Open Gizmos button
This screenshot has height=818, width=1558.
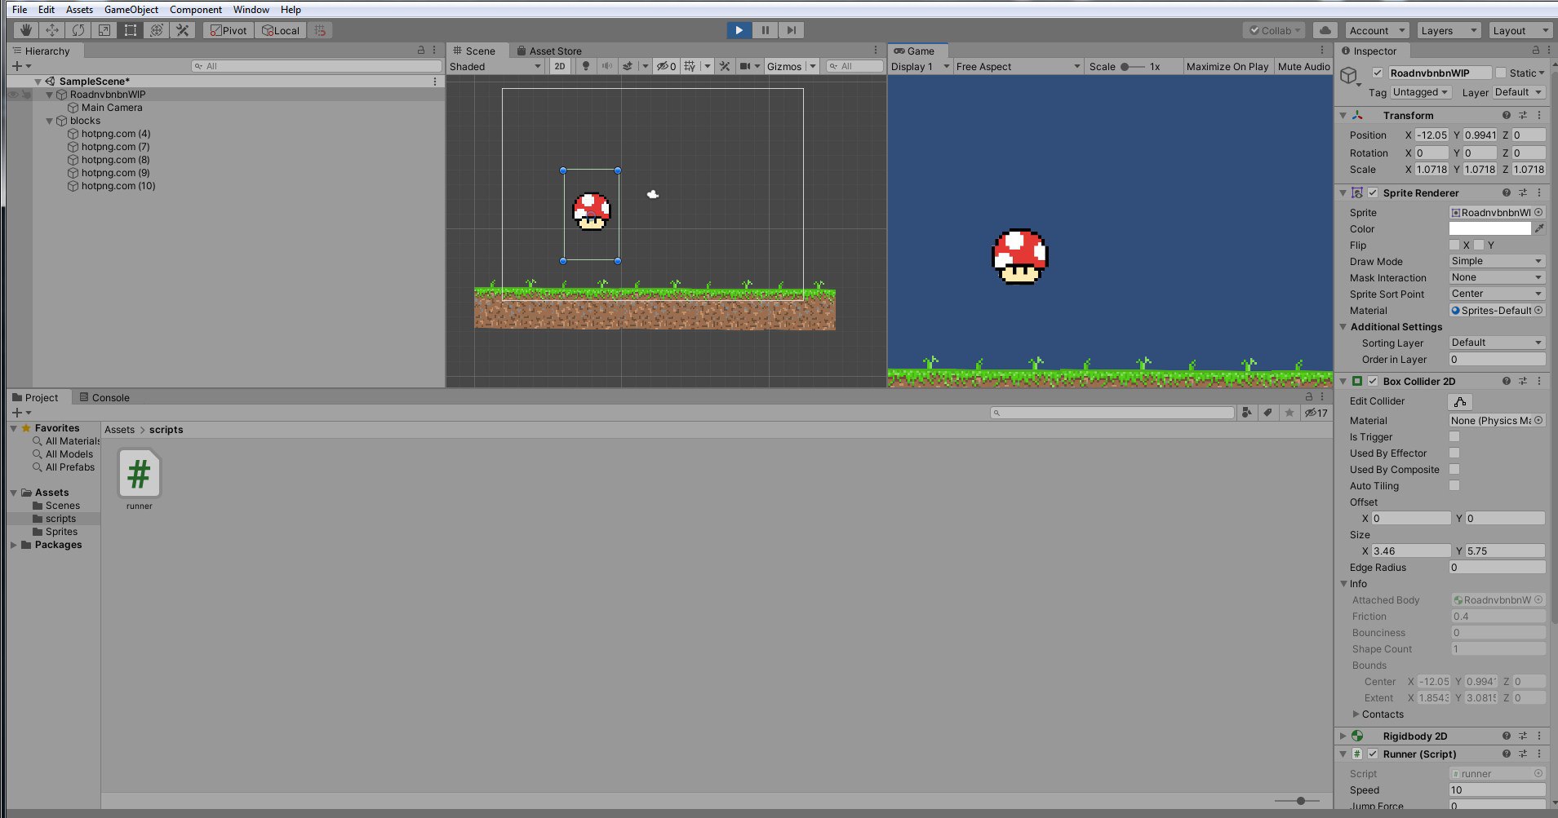point(784,66)
